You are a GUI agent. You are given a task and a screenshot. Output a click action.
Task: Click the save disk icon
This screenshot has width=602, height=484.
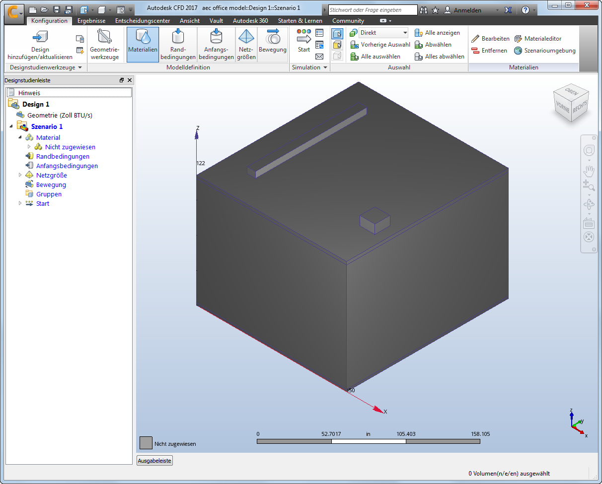[x=57, y=10]
